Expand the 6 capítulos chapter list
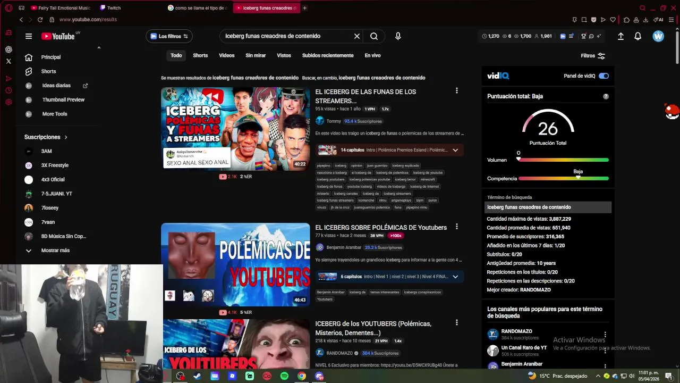Viewport: 680px width, 383px height. coord(455,277)
